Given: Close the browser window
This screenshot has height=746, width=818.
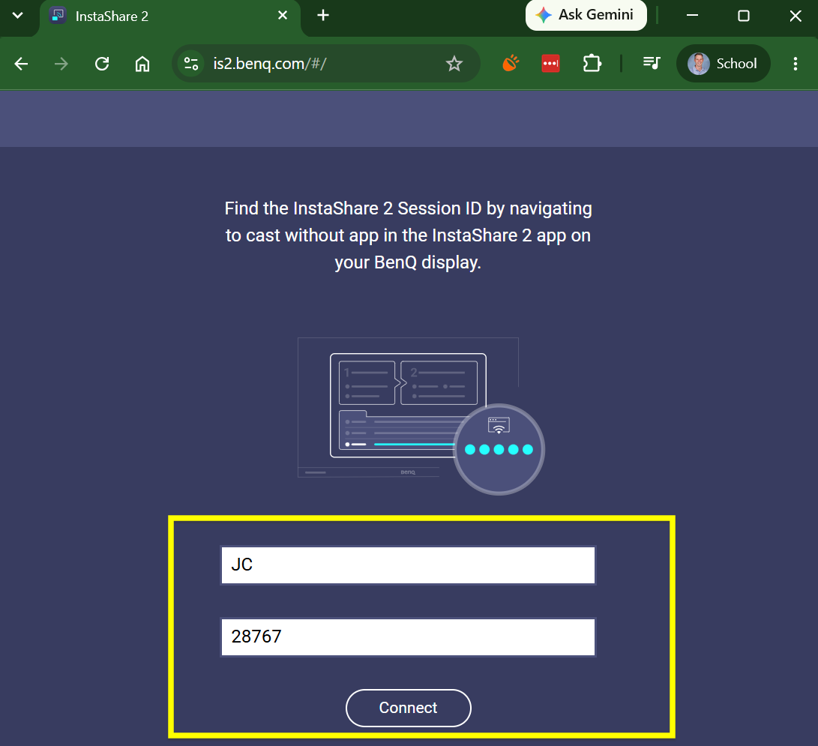Looking at the screenshot, I should [x=795, y=15].
